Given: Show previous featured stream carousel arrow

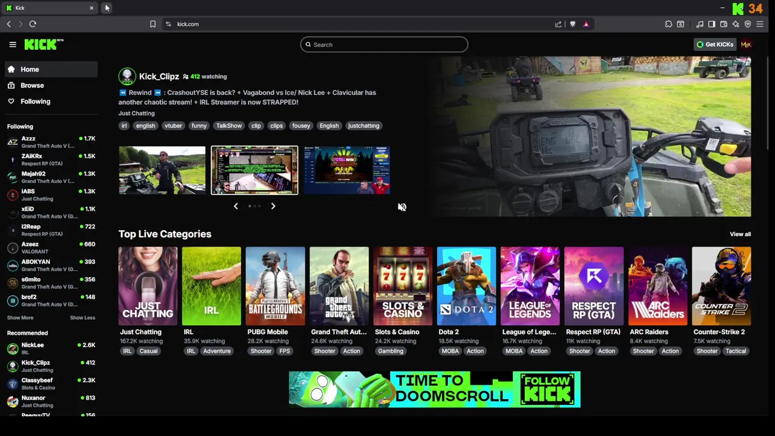Looking at the screenshot, I should 236,206.
